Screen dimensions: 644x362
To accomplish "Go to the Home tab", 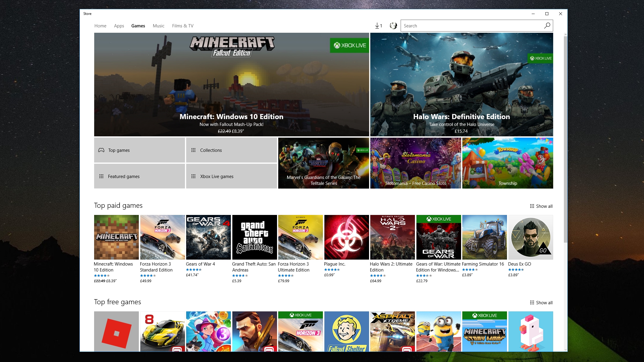I will click(100, 26).
